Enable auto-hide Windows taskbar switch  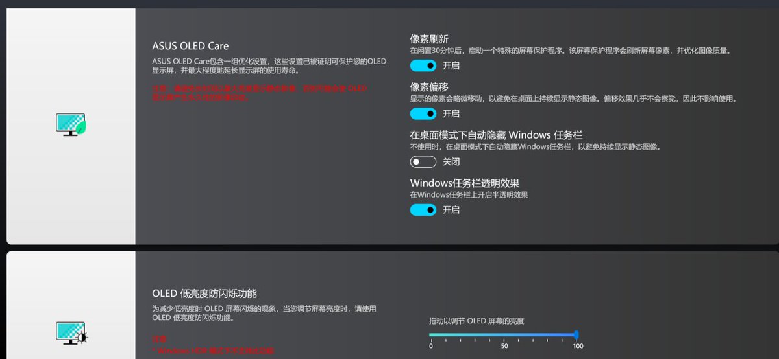(x=423, y=161)
